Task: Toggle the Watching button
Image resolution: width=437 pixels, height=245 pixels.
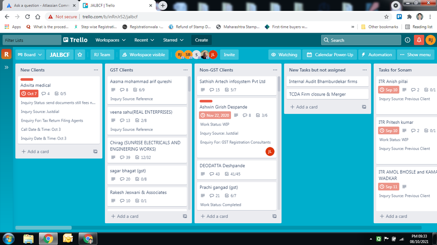Action: [x=284, y=55]
